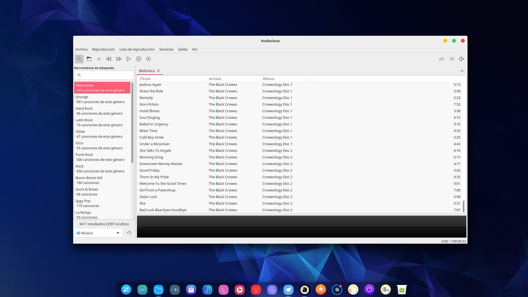The height and width of the screenshot is (297, 528).
Task: Open the Servicios menu
Action: (x=166, y=49)
